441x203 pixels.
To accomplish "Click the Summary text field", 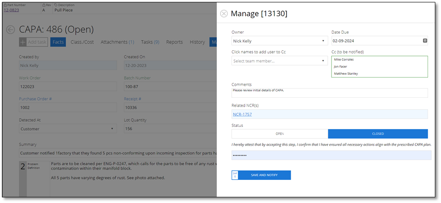I will coord(118,153).
